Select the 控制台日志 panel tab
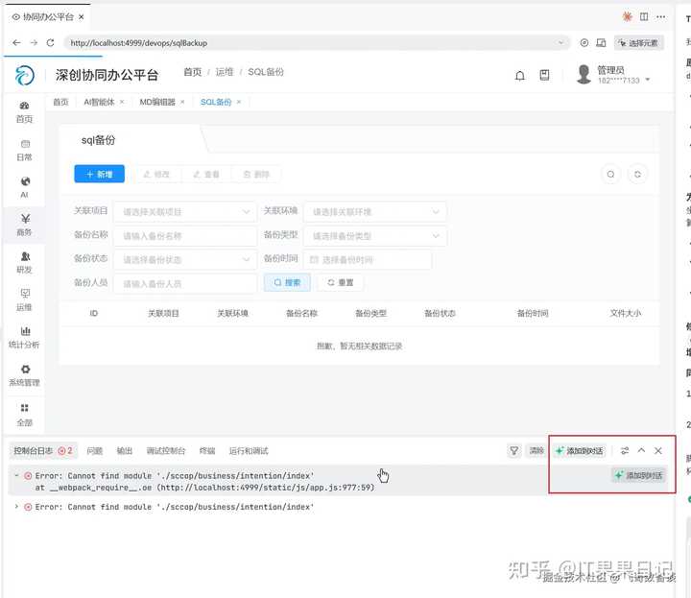Image resolution: width=691 pixels, height=598 pixels. click(x=43, y=451)
